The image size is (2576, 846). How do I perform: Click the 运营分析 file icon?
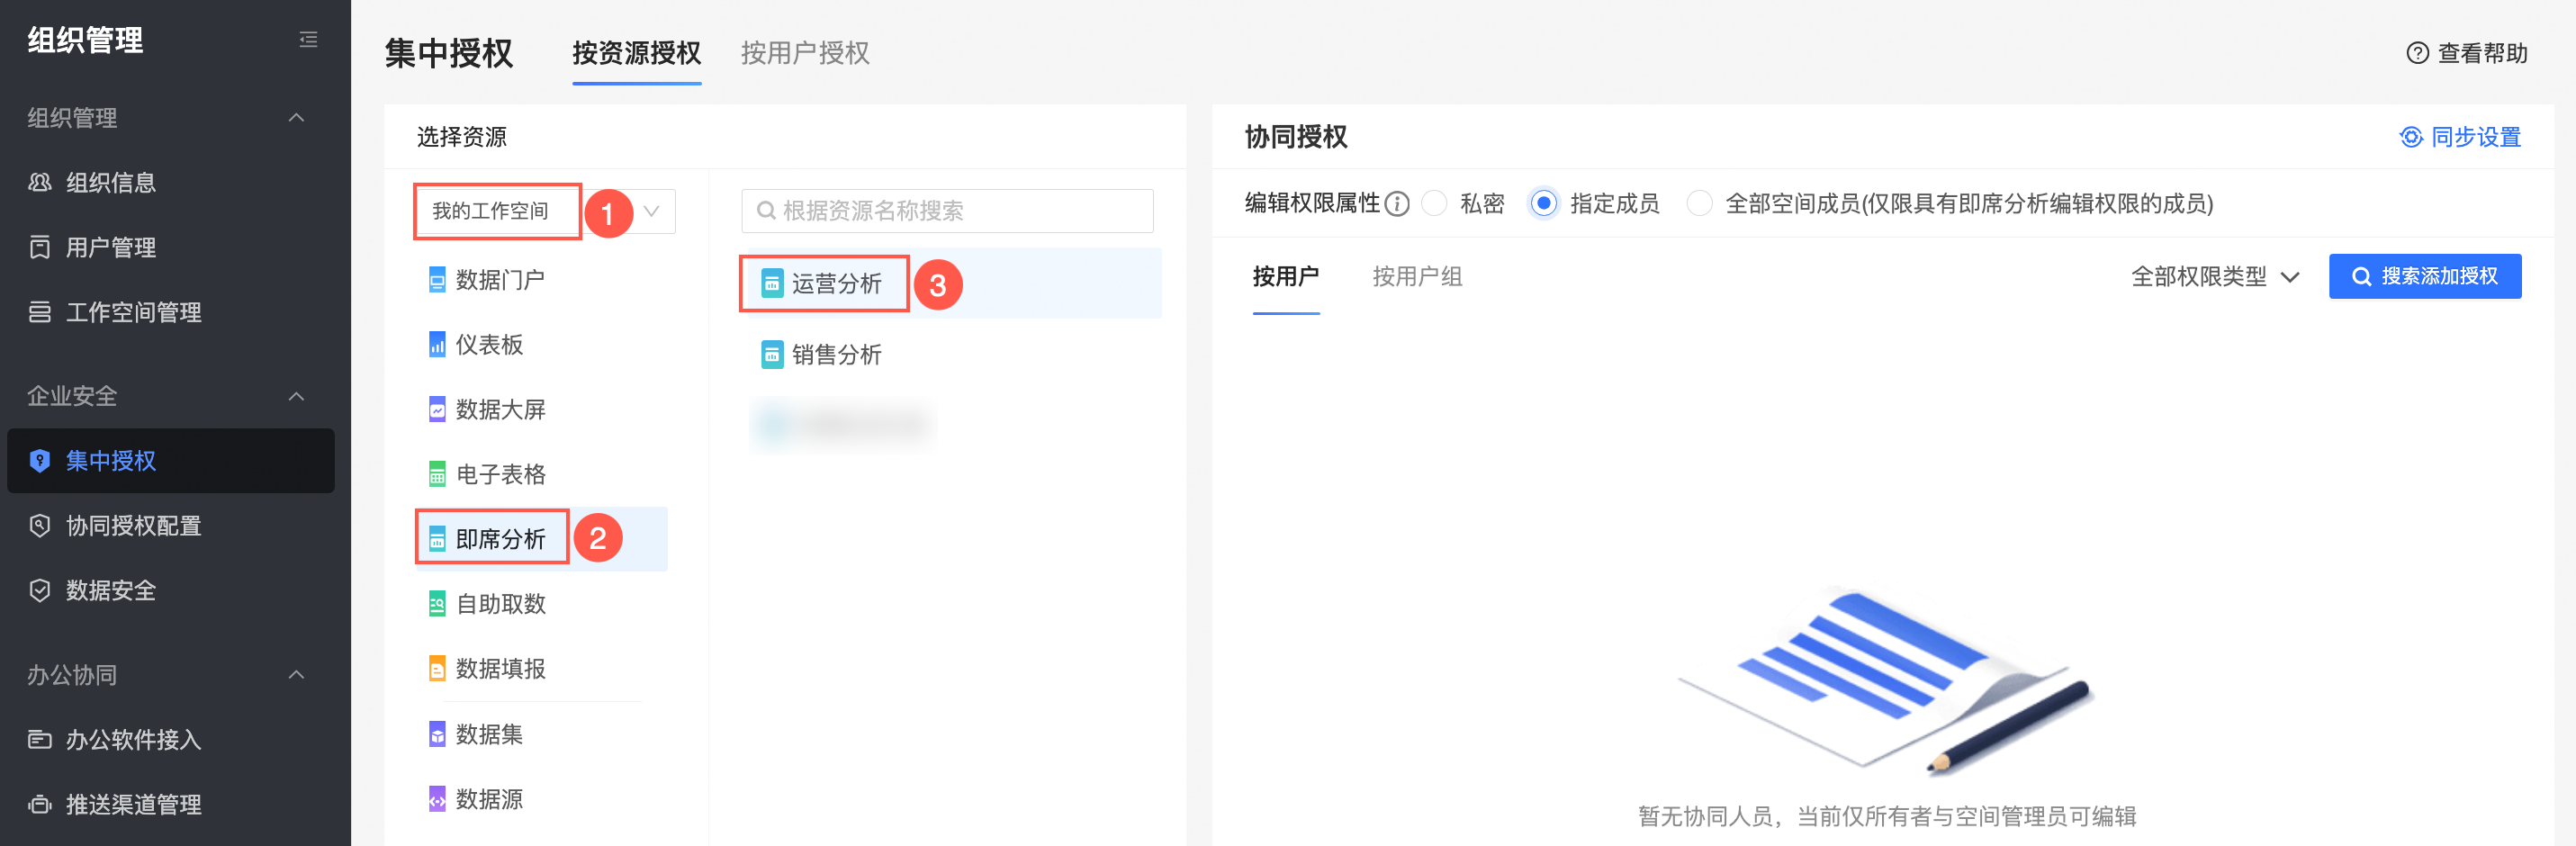[772, 284]
